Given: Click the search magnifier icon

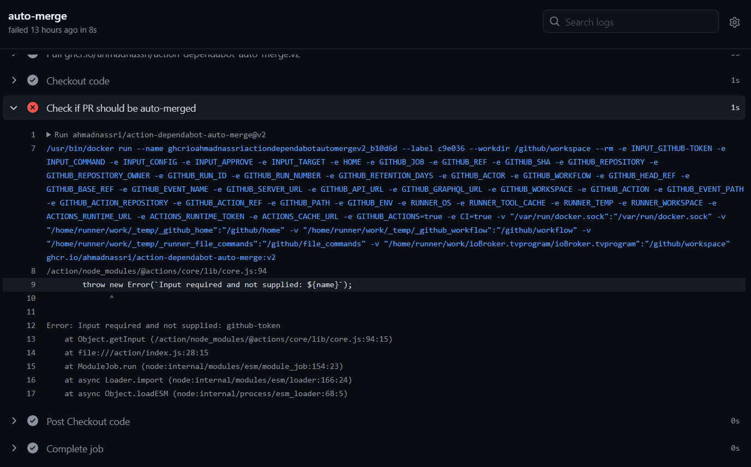Looking at the screenshot, I should [x=555, y=22].
